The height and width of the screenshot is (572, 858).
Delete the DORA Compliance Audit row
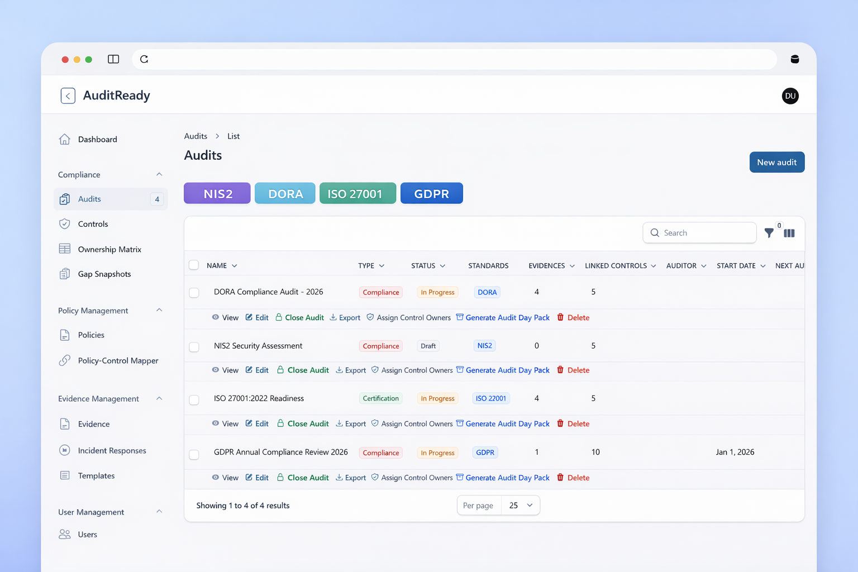pos(573,317)
